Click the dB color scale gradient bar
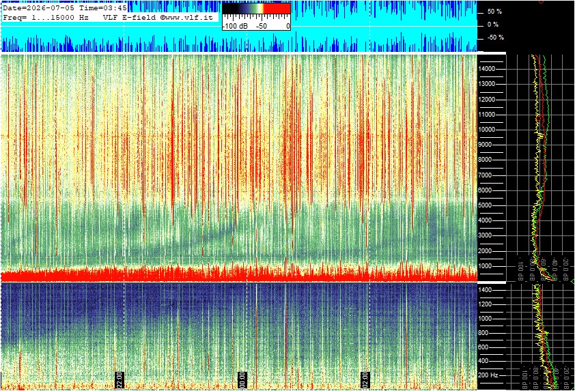The height and width of the screenshot is (391, 575). 256,9
